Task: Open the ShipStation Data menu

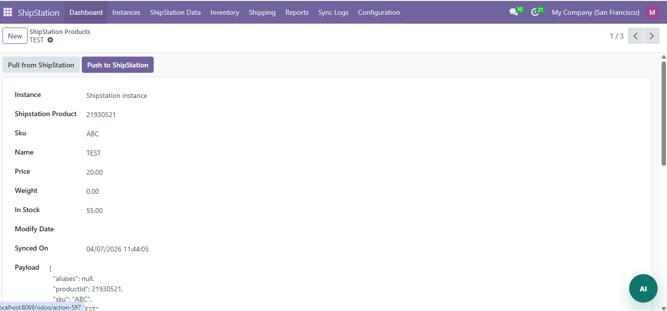Action: click(x=175, y=12)
